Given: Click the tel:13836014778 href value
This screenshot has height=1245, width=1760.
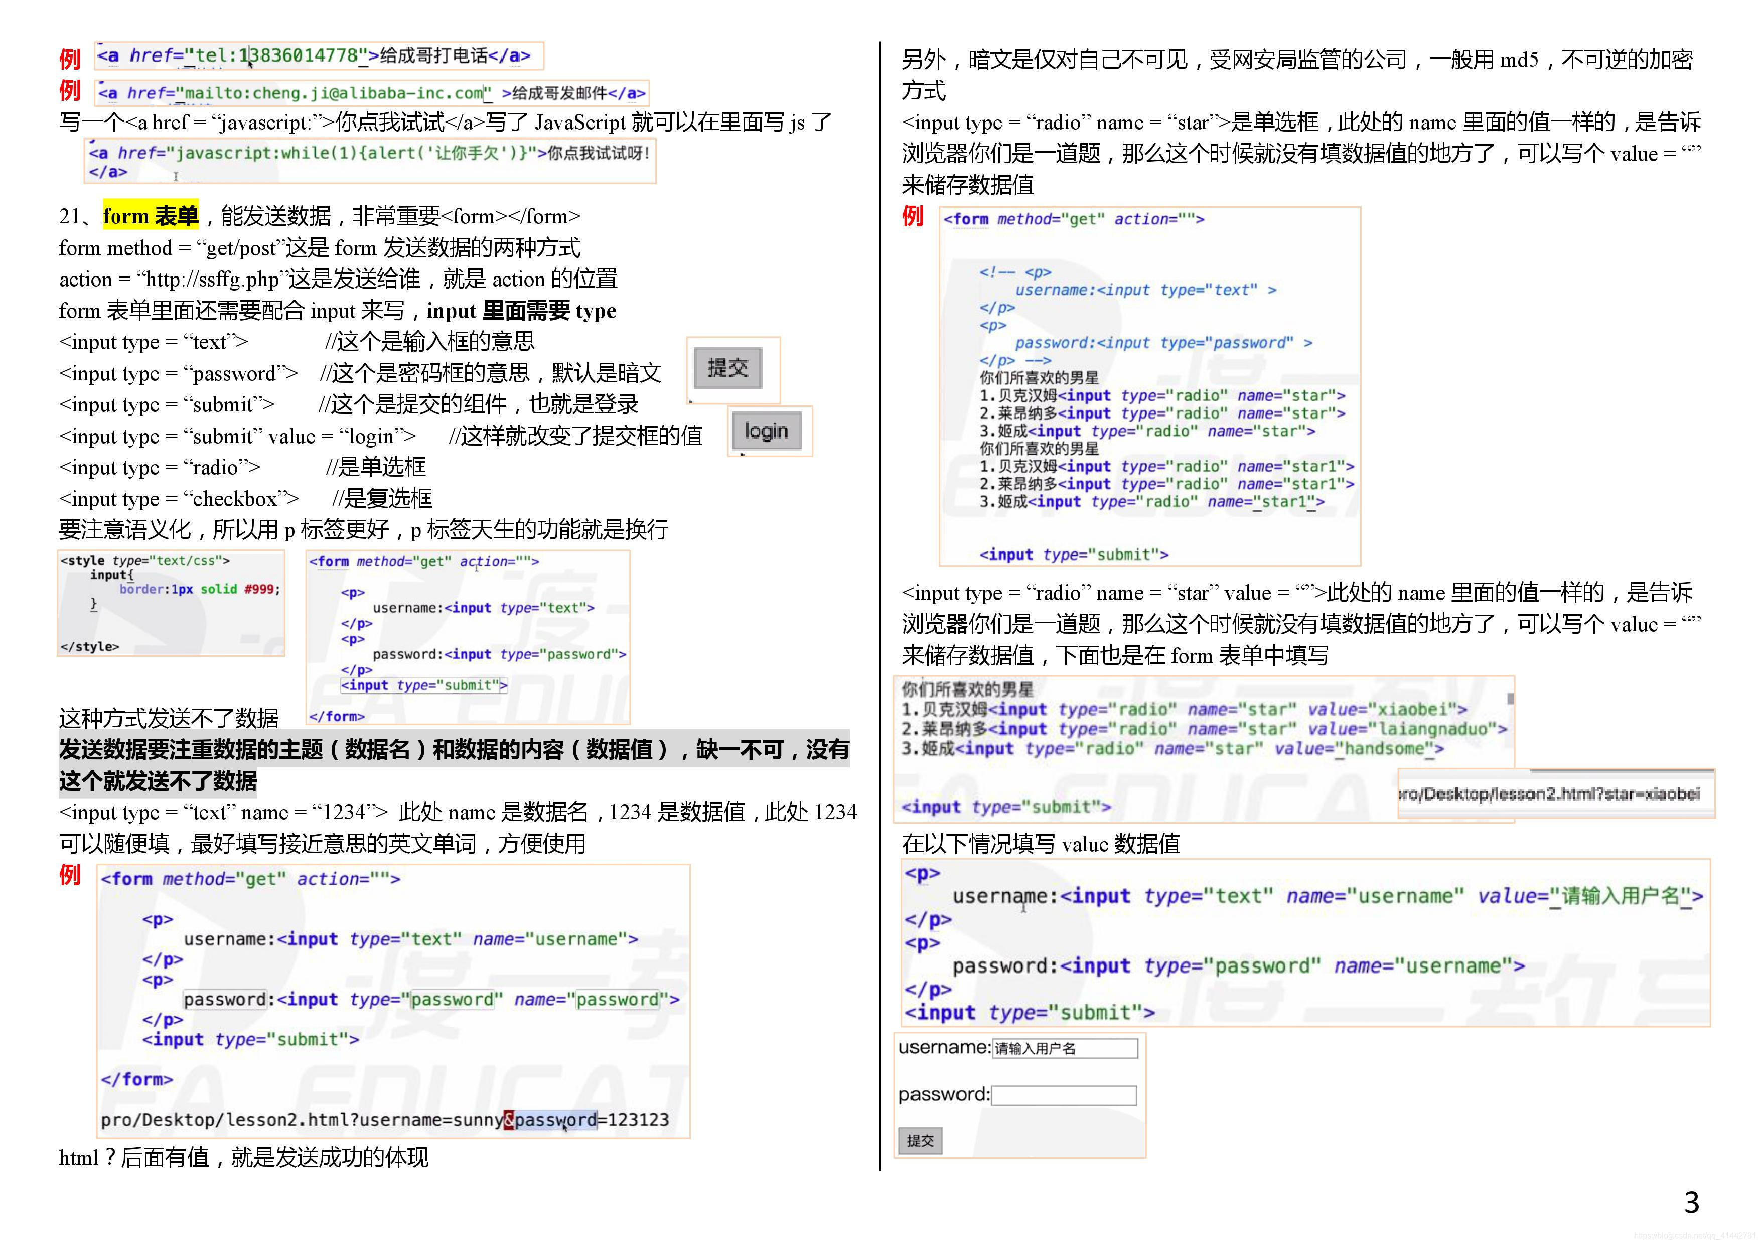Looking at the screenshot, I should [x=277, y=55].
